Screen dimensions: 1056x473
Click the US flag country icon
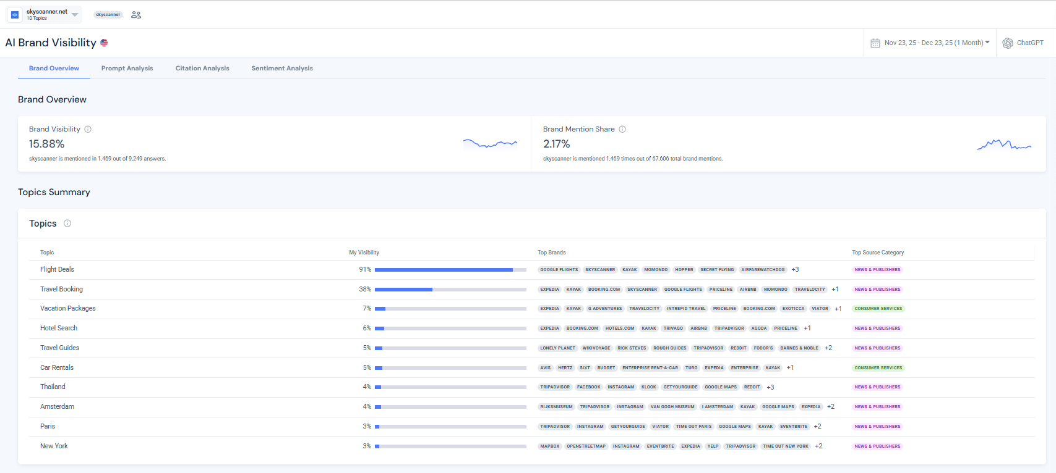[104, 43]
